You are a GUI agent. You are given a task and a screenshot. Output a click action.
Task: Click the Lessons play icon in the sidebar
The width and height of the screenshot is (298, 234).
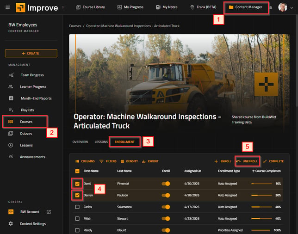pos(11,145)
